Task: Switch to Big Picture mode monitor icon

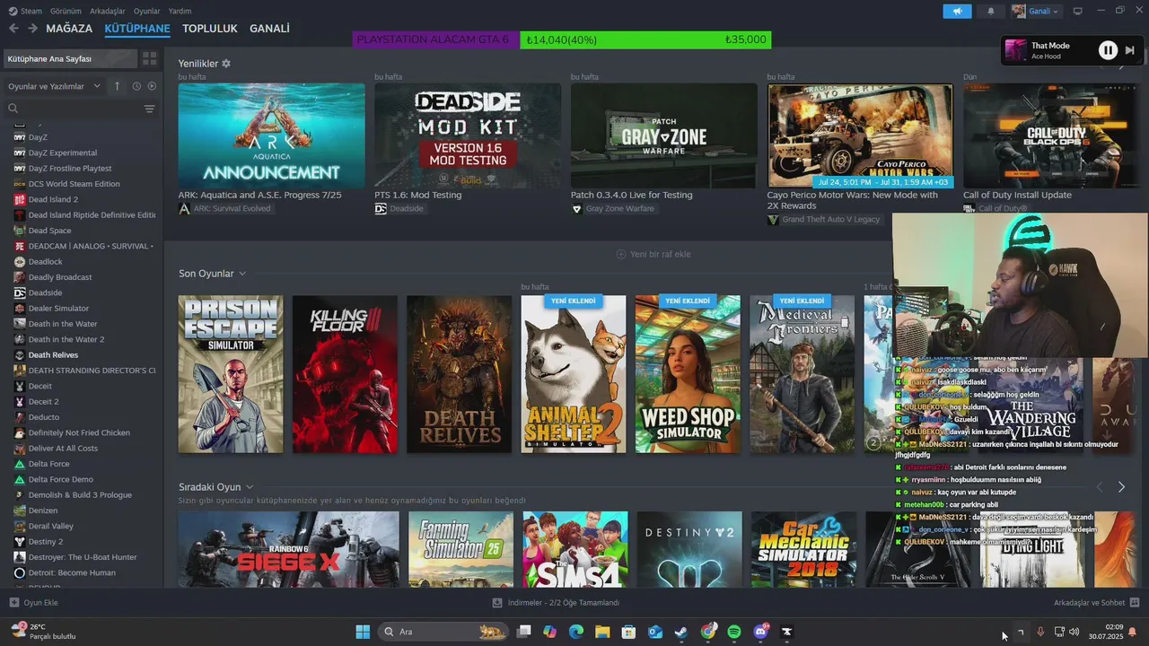Action: [x=1077, y=11]
